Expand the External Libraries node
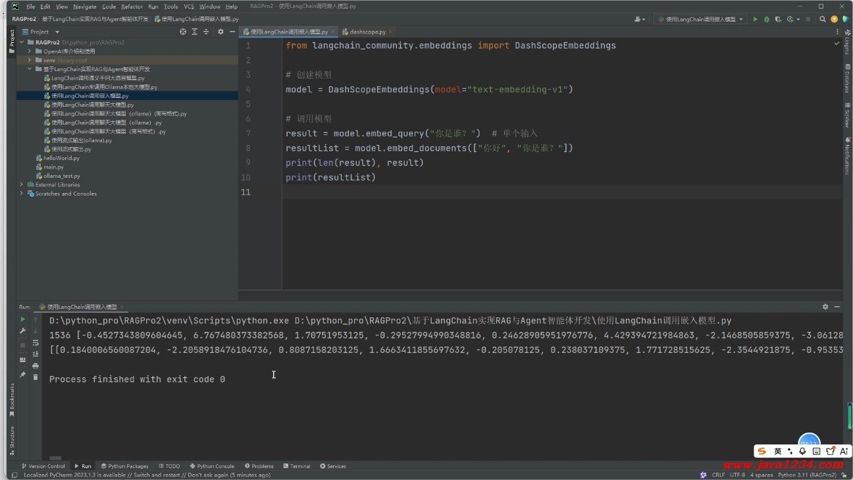This screenshot has height=480, width=853. click(x=22, y=185)
